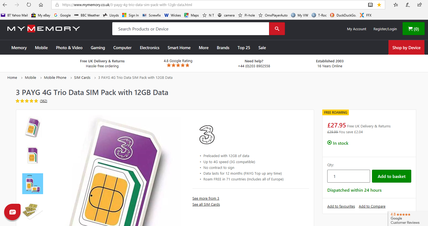Open BBC Weather bookmark
Screen dimensions: 428x226
pyautogui.click(x=87, y=15)
